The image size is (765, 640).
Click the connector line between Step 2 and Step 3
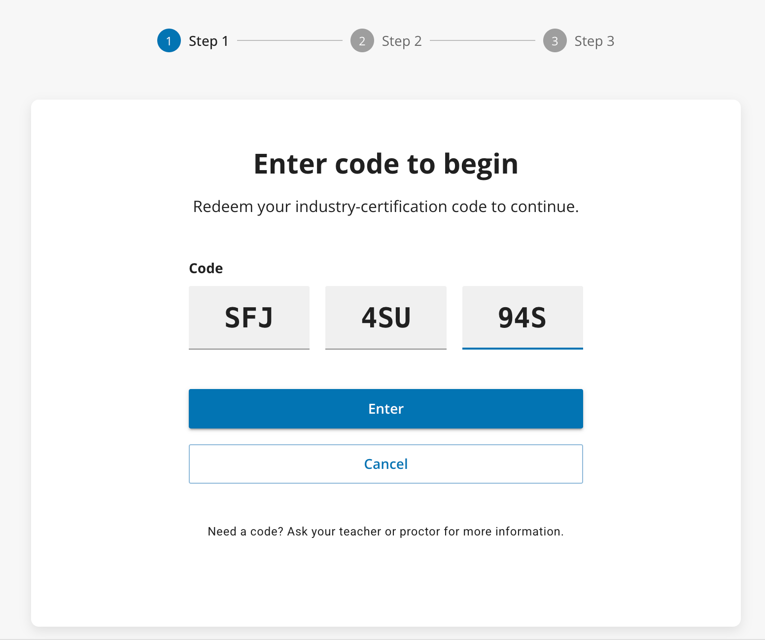click(x=483, y=40)
